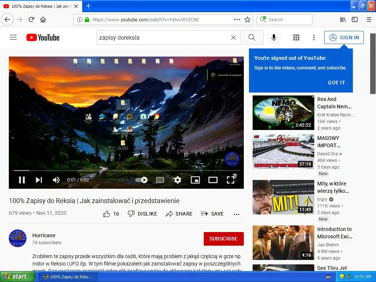Toggle the autoplay switch
The height and width of the screenshot is (282, 376).
(x=142, y=180)
